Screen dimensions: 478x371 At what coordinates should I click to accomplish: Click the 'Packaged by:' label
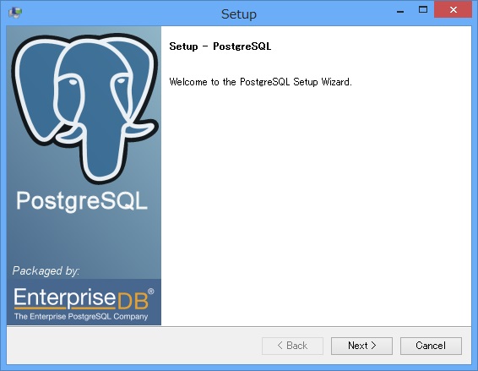click(x=46, y=271)
